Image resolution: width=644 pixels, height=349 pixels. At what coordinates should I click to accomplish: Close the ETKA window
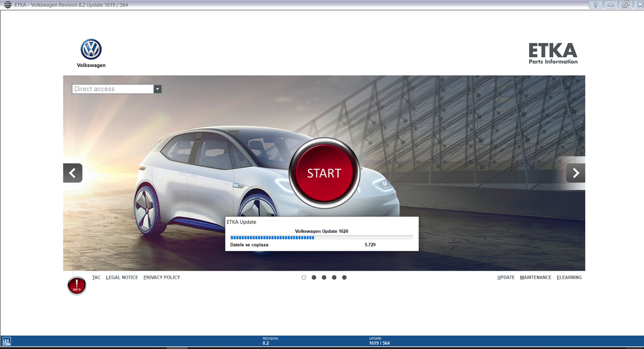point(638,5)
